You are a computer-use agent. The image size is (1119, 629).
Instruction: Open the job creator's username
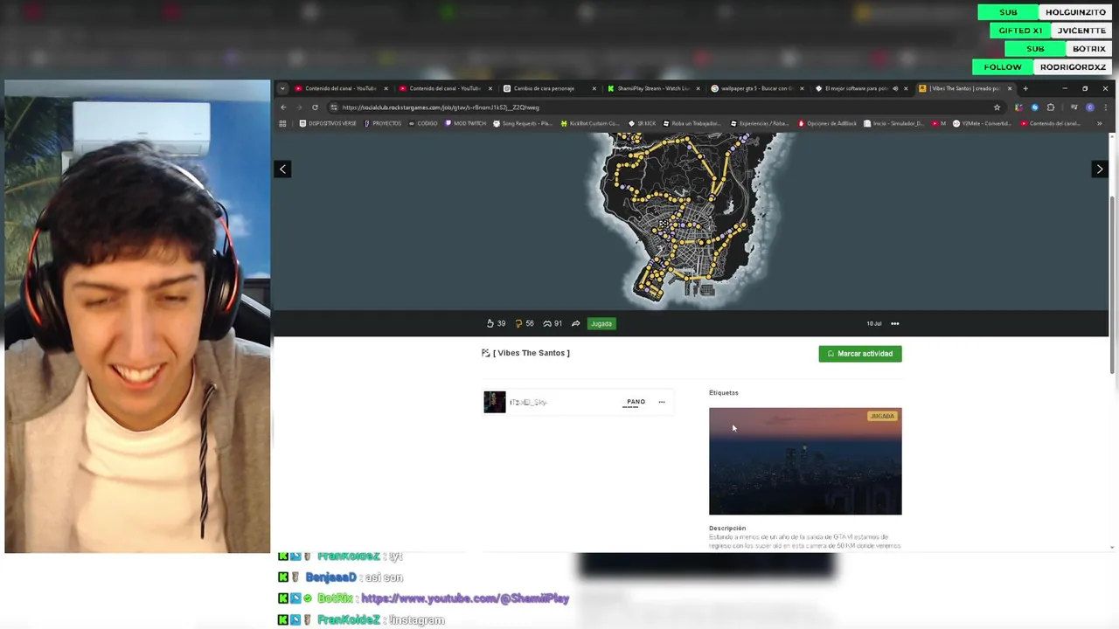coord(528,402)
